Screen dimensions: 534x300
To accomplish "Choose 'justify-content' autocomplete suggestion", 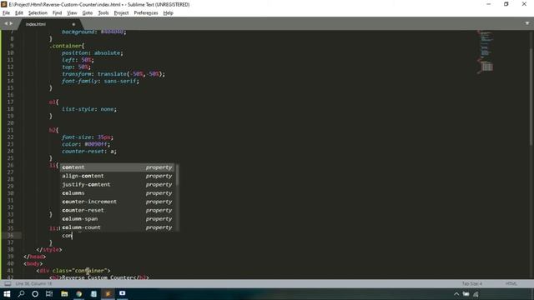I will 117,184.
